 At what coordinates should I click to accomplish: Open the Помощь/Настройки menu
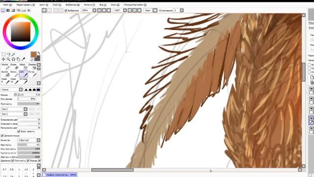point(135,4)
